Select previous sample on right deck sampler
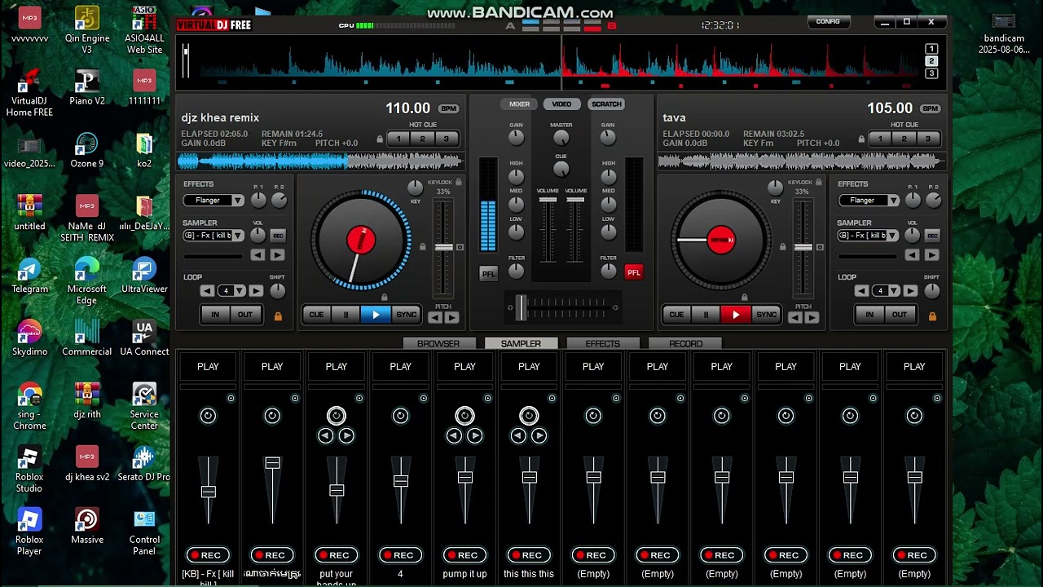This screenshot has height=587, width=1043. coord(912,255)
